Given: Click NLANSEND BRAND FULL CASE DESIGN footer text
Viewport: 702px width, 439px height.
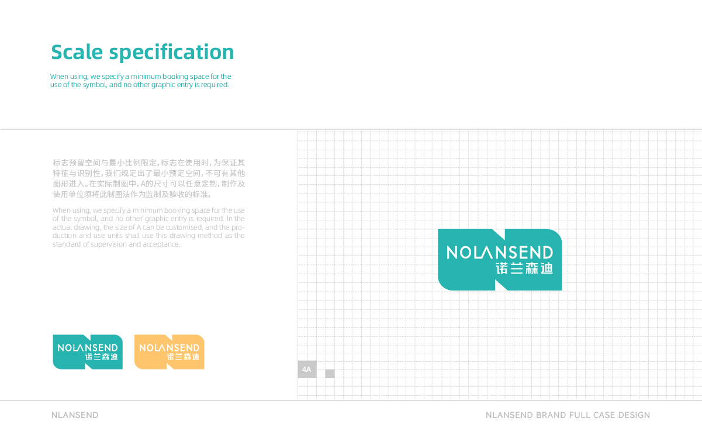Looking at the screenshot, I should 568,415.
